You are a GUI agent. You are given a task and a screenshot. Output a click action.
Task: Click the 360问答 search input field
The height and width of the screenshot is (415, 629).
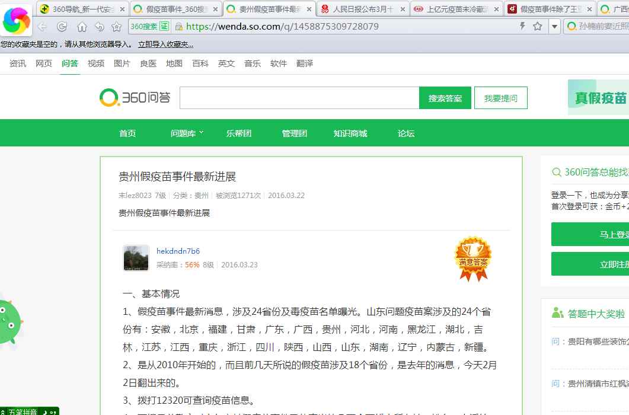pos(299,98)
